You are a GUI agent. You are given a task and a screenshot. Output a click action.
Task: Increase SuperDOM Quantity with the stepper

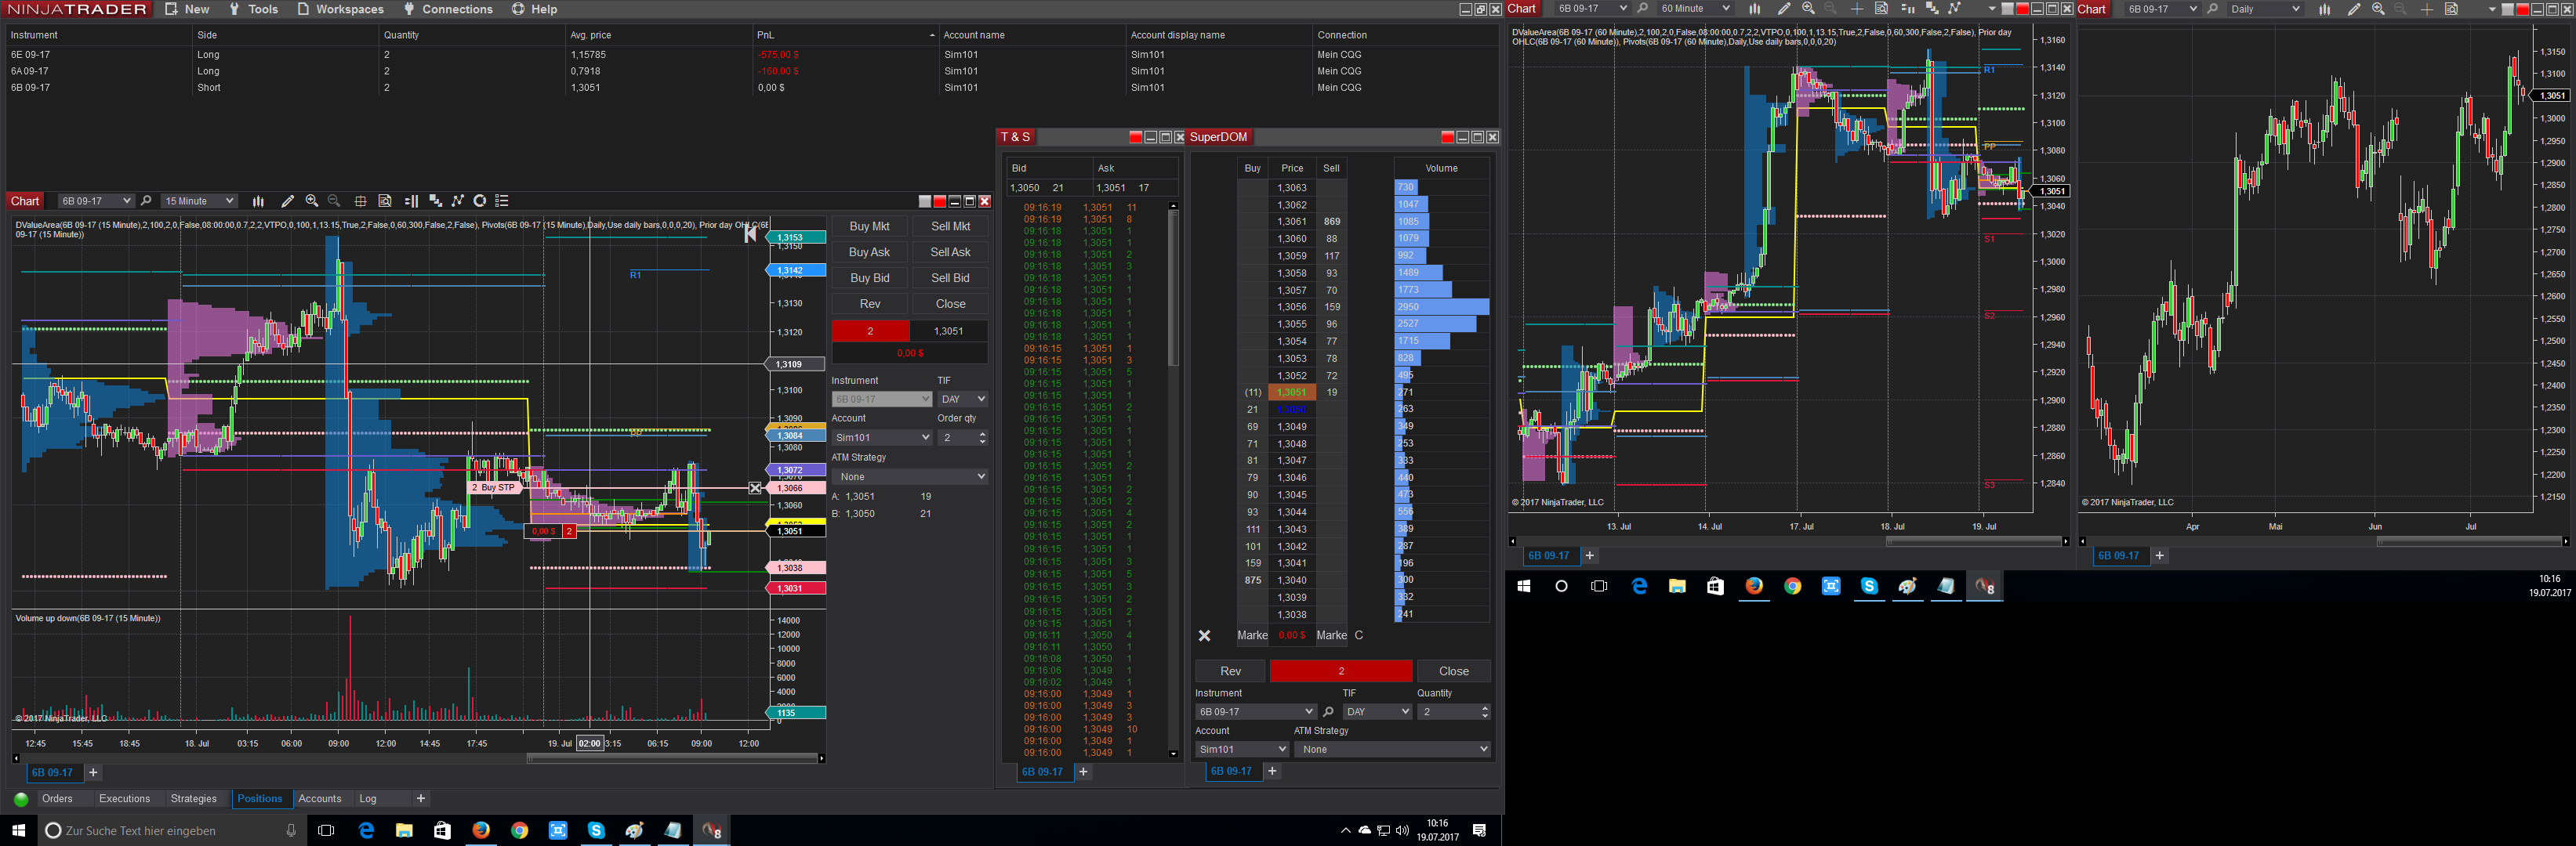click(1484, 708)
